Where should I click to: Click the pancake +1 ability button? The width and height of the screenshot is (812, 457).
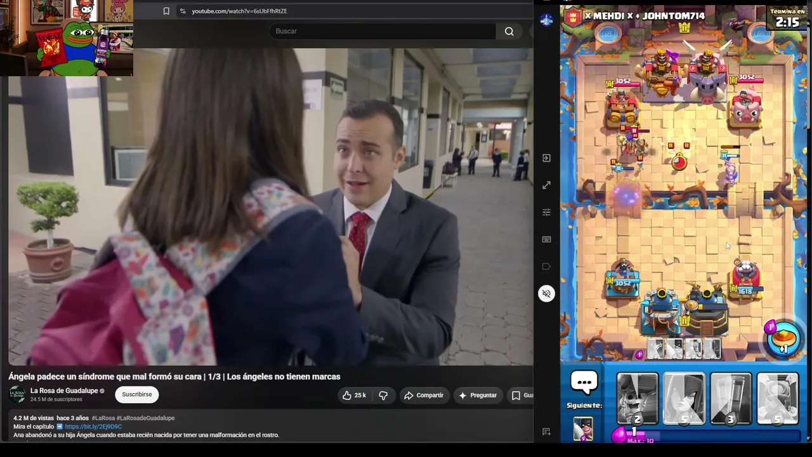(x=784, y=338)
